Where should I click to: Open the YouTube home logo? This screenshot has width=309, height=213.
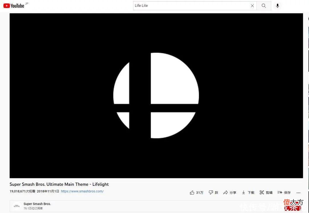point(14,6)
